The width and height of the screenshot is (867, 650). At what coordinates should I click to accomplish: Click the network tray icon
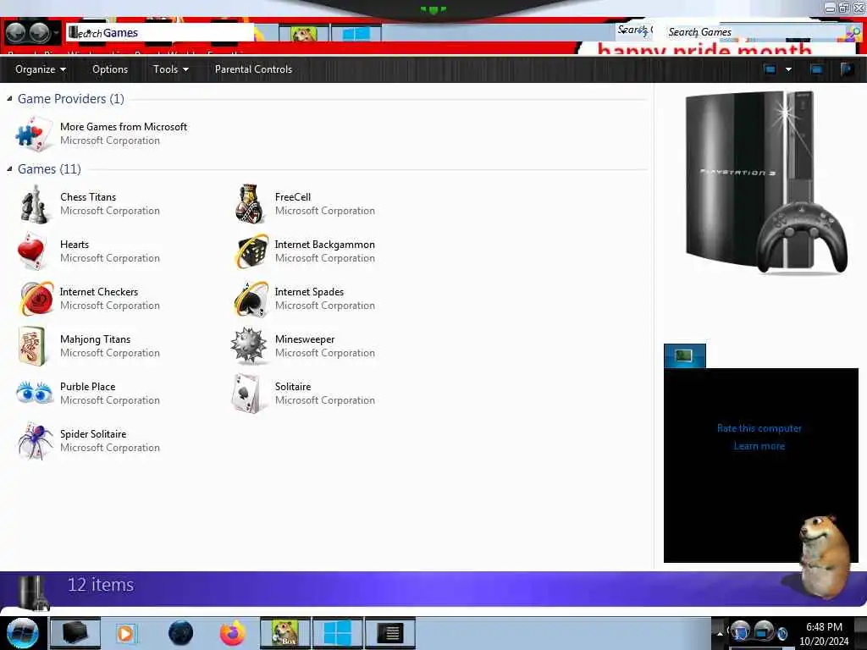[x=764, y=630]
